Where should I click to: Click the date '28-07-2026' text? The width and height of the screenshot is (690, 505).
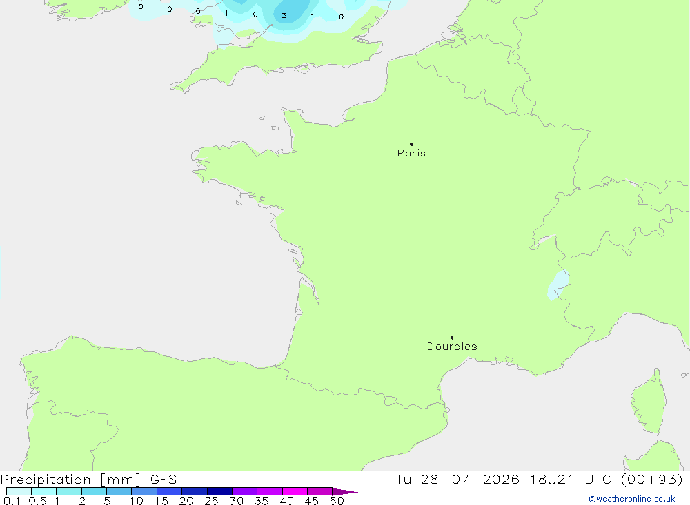point(469,479)
